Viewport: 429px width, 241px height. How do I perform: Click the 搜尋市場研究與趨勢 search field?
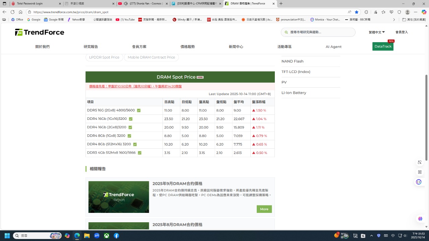point(320,32)
